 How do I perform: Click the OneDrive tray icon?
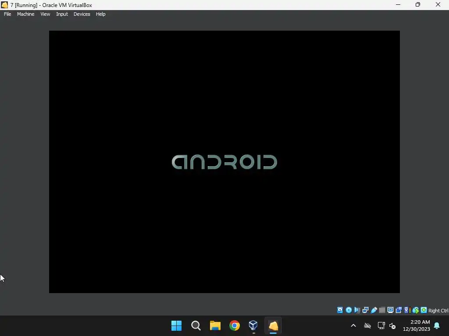(x=367, y=325)
